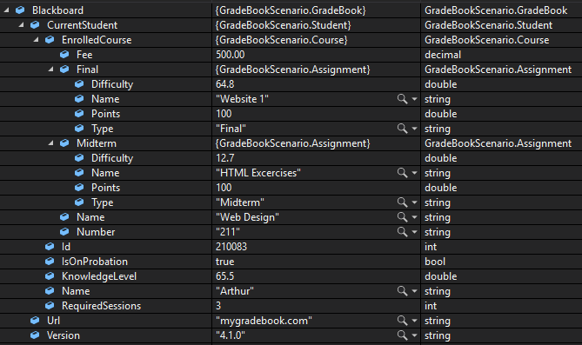Open visualizer magnifier for "Final" value
The height and width of the screenshot is (345, 582).
pos(402,129)
